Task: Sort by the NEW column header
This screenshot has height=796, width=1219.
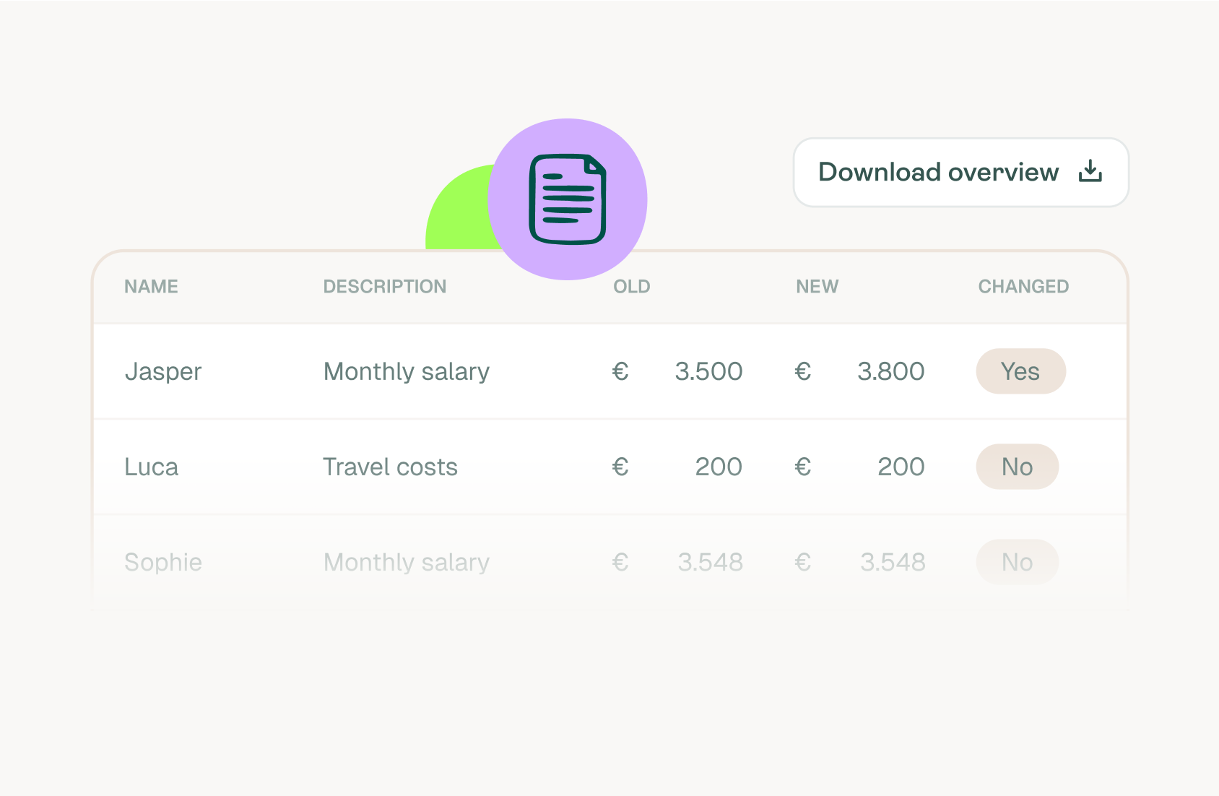Action: [x=817, y=287]
